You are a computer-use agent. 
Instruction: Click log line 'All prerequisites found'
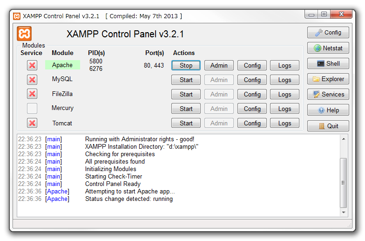[115, 161]
